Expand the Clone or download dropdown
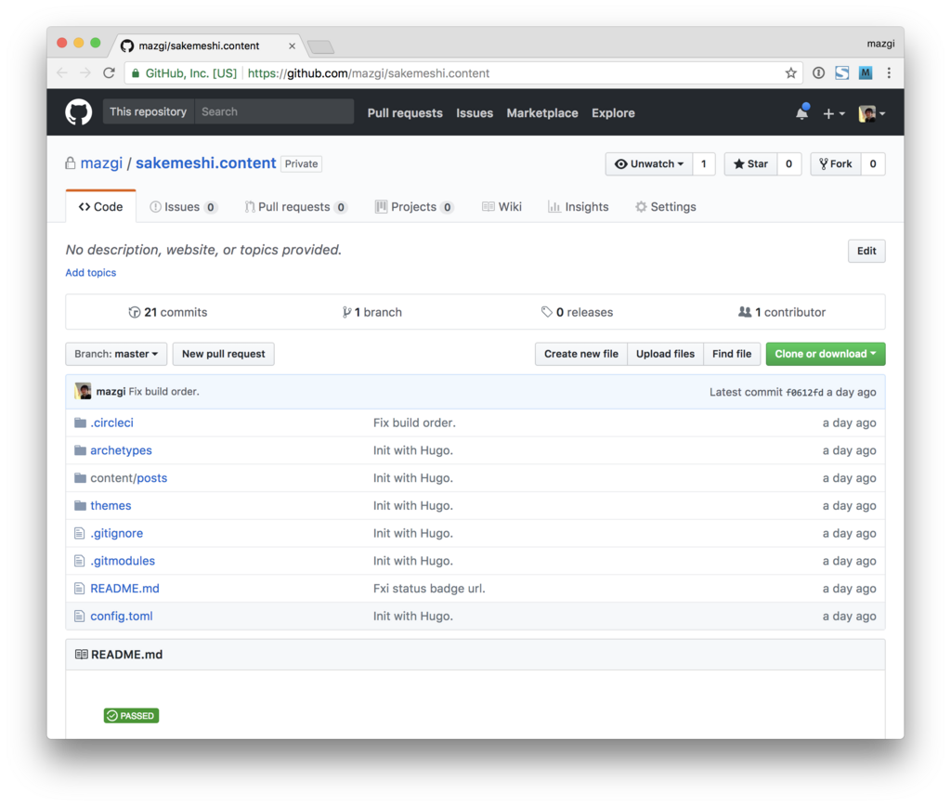The width and height of the screenshot is (951, 806). pos(825,354)
